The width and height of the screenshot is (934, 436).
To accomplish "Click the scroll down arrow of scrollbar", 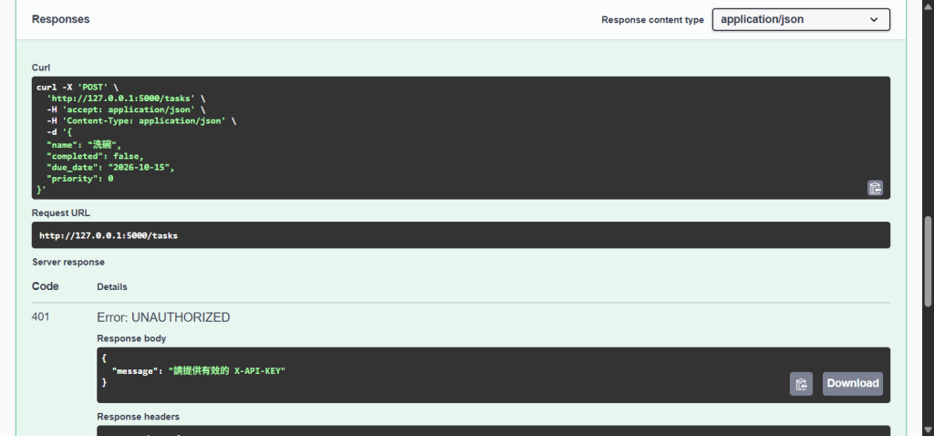I will click(x=928, y=430).
